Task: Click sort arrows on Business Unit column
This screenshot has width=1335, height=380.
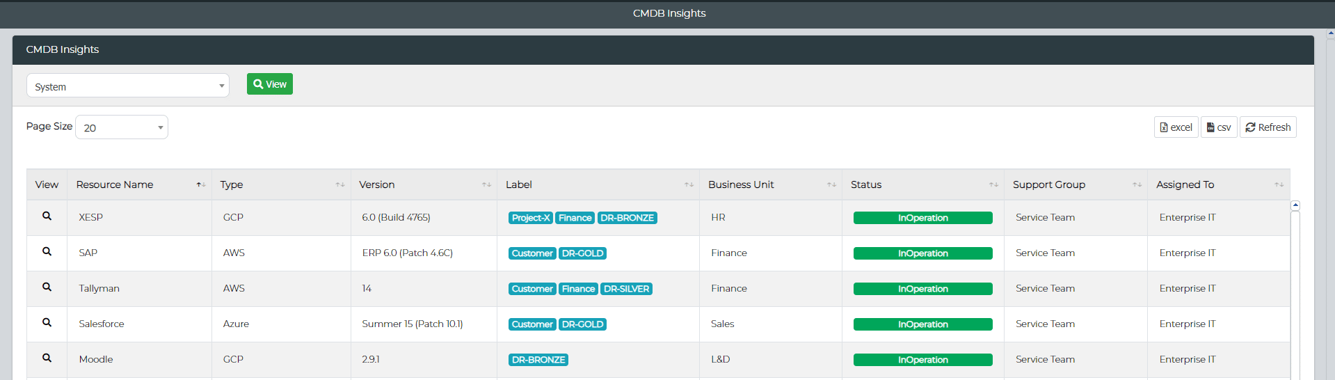Action: click(831, 184)
